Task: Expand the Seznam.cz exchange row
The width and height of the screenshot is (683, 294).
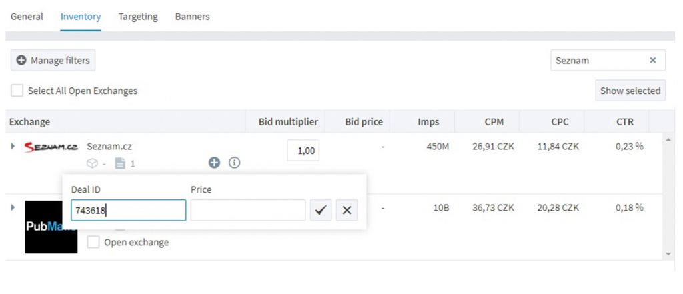Action: point(13,147)
